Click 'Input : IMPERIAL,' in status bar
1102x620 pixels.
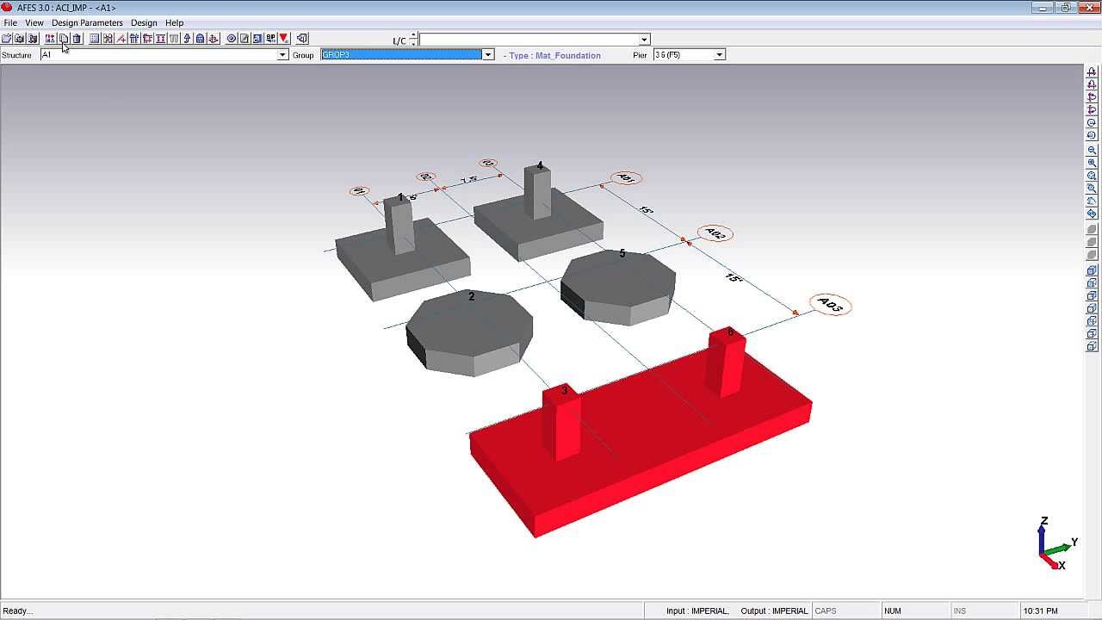tap(697, 611)
